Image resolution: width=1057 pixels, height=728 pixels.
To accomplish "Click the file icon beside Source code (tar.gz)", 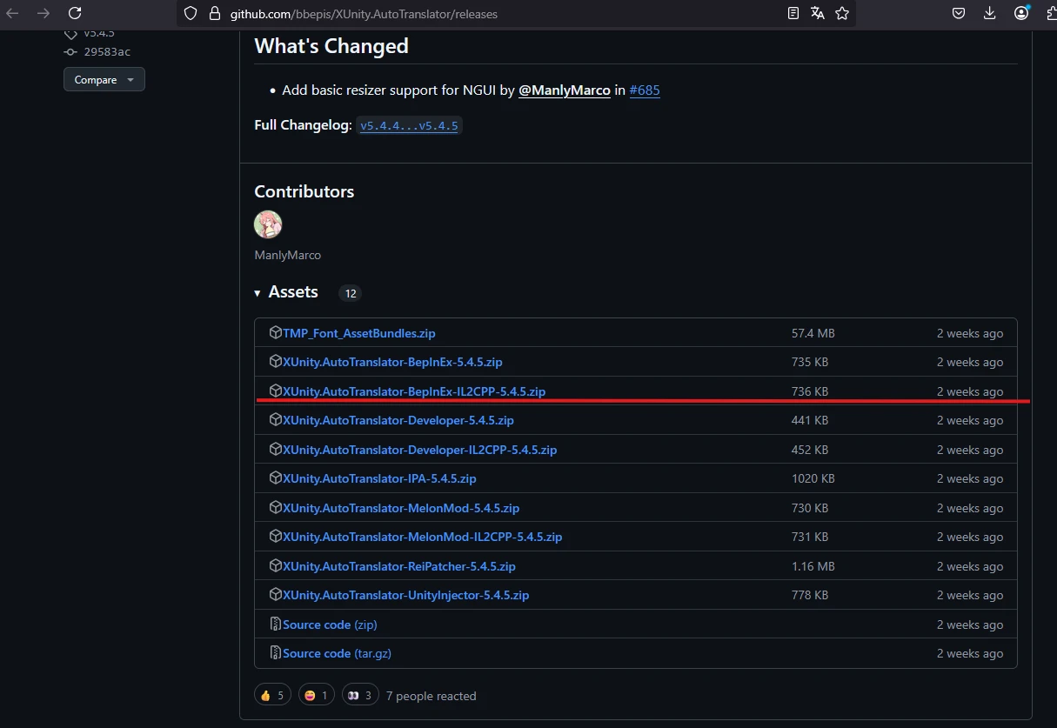I will pos(276,653).
